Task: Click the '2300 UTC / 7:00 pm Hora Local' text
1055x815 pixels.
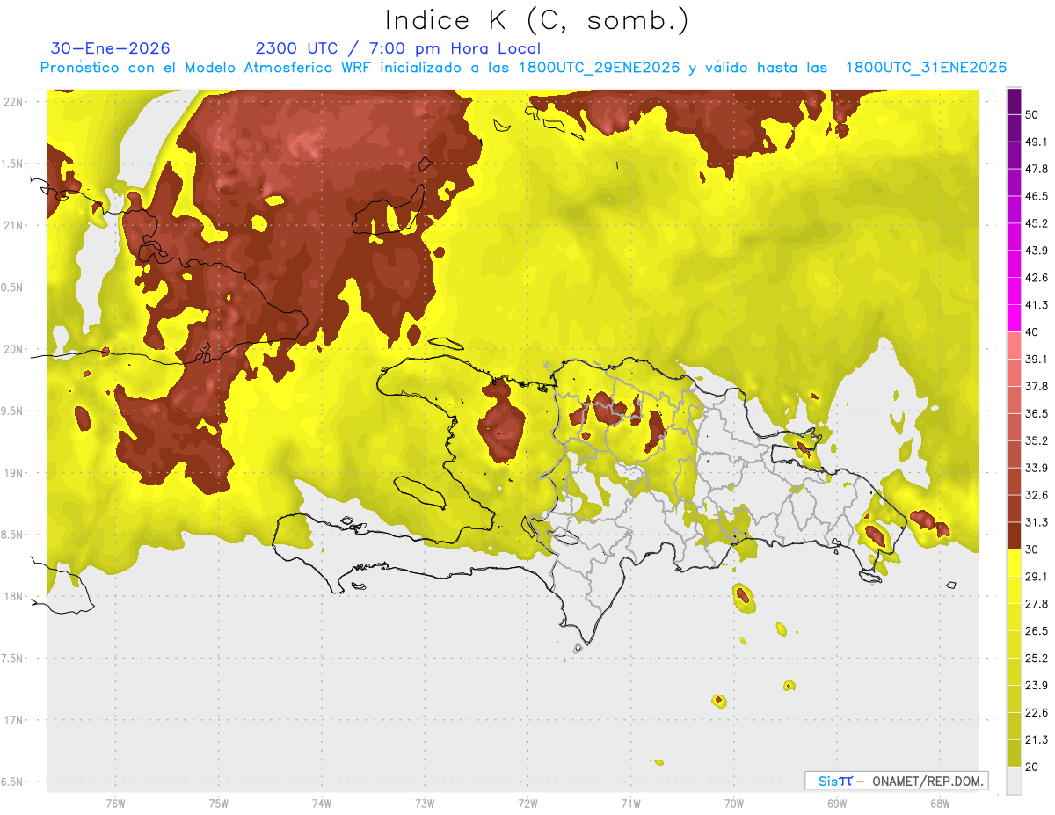Action: 398,48
